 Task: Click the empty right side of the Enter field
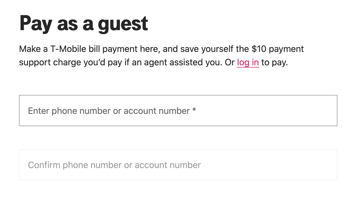279,111
